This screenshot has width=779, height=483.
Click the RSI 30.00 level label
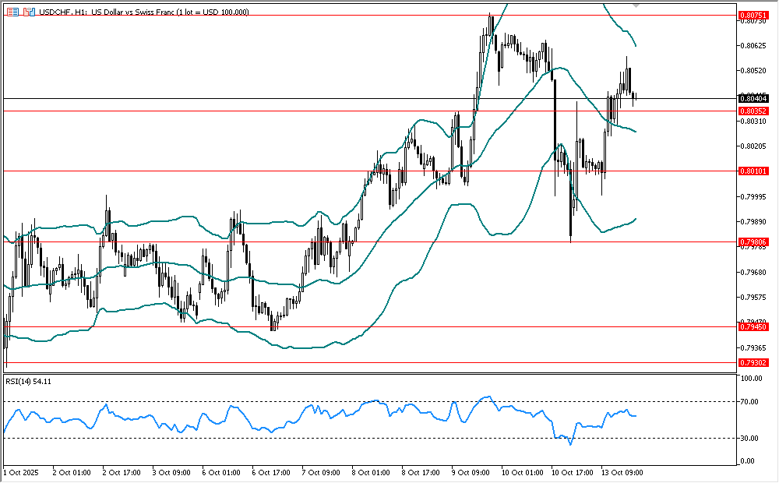[749, 438]
